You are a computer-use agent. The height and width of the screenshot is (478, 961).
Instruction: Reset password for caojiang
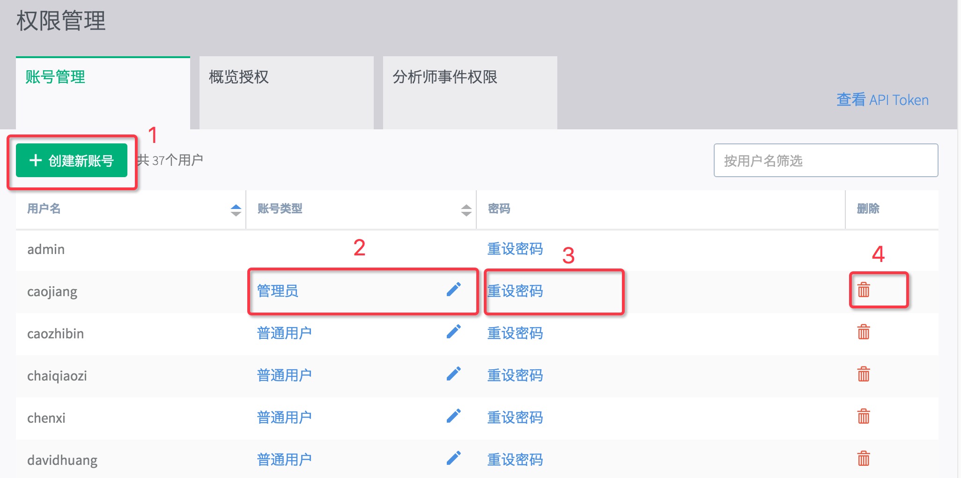515,291
